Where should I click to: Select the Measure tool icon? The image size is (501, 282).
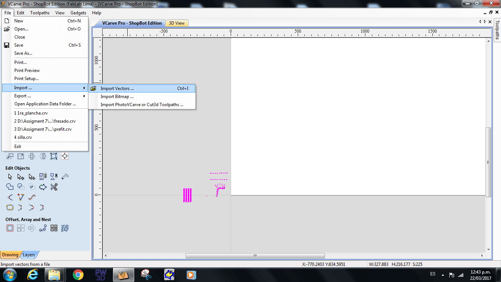click(x=65, y=177)
